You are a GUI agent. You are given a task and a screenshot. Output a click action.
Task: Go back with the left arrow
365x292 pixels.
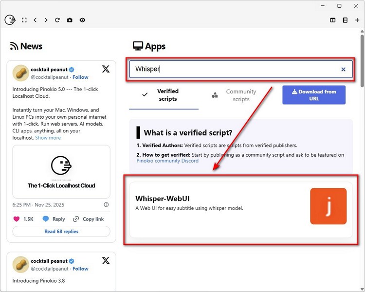[35, 20]
